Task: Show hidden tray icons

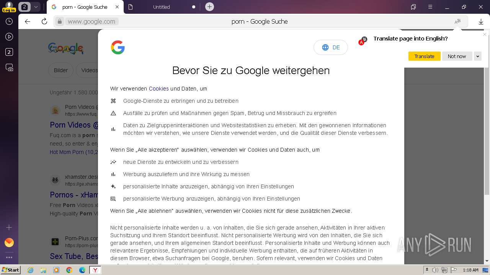Action: click(427, 270)
